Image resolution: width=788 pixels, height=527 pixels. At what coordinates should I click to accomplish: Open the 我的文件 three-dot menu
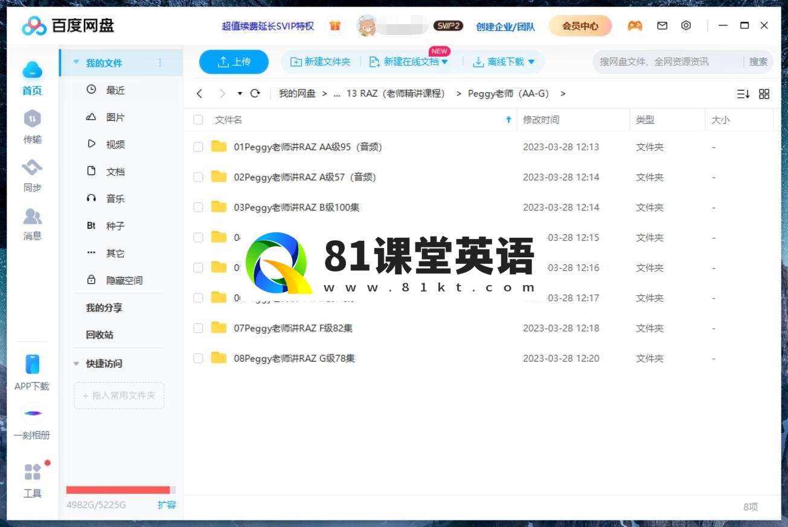(x=160, y=63)
